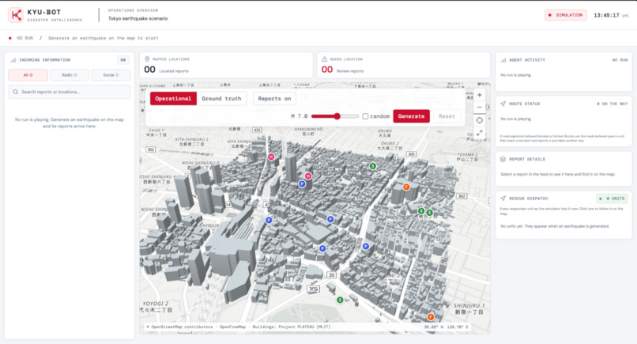Open the OpenFreeMap attribution link
The height and width of the screenshot is (344, 637).
(x=232, y=327)
